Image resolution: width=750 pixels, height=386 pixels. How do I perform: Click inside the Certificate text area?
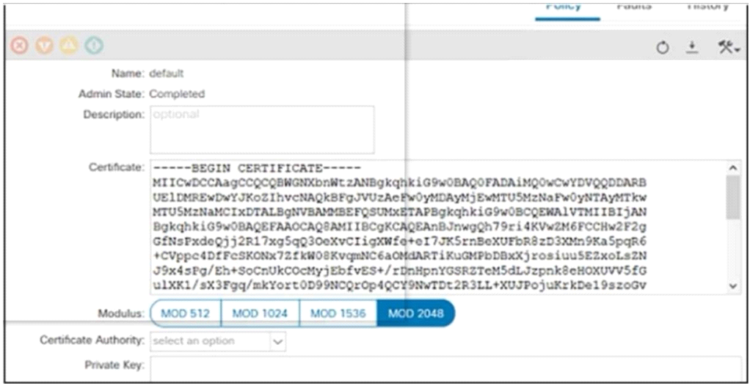click(x=437, y=227)
